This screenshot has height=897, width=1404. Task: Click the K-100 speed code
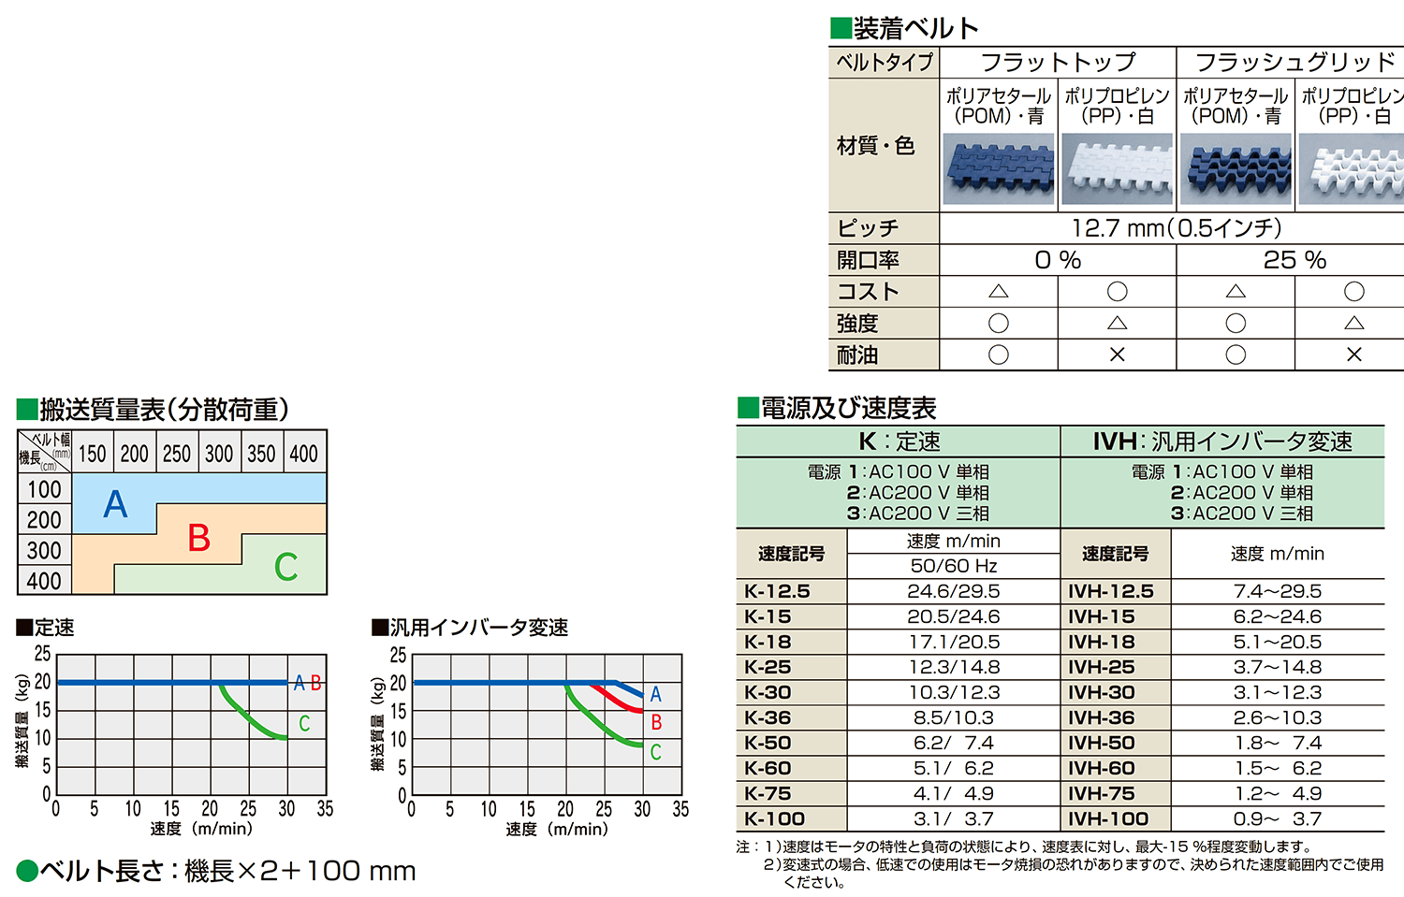[774, 818]
